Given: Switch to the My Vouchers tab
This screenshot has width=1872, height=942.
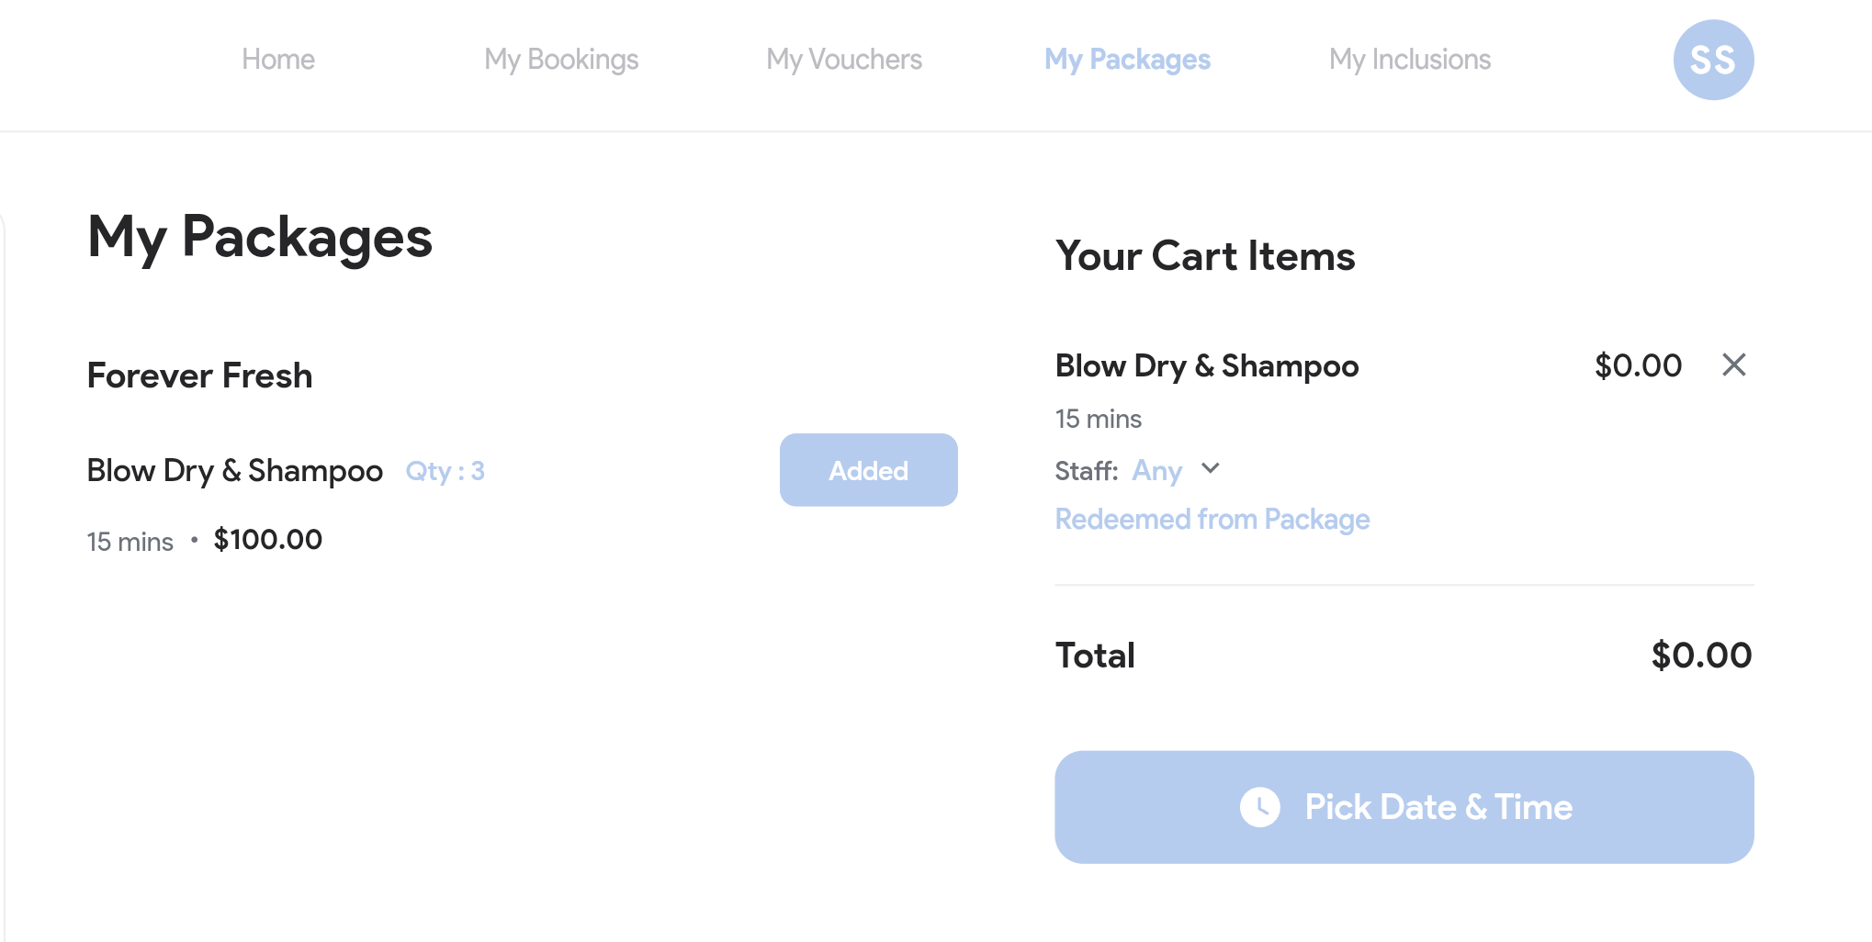Looking at the screenshot, I should pos(844,60).
